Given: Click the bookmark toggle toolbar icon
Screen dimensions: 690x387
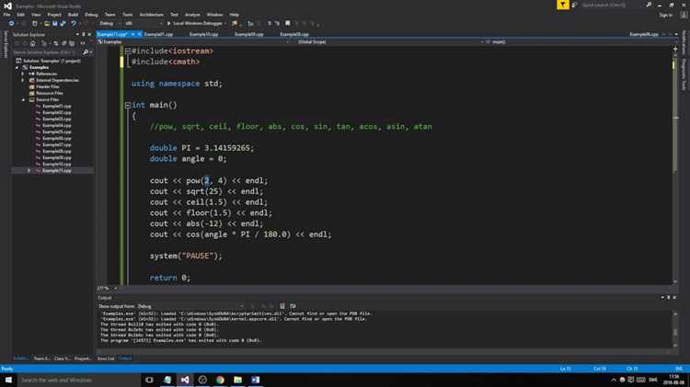Looking at the screenshot, I should tap(288, 23).
